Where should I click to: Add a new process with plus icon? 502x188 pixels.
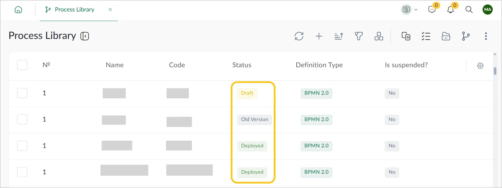(x=319, y=36)
